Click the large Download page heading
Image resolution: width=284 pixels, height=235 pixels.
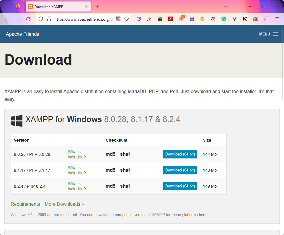tap(38, 60)
